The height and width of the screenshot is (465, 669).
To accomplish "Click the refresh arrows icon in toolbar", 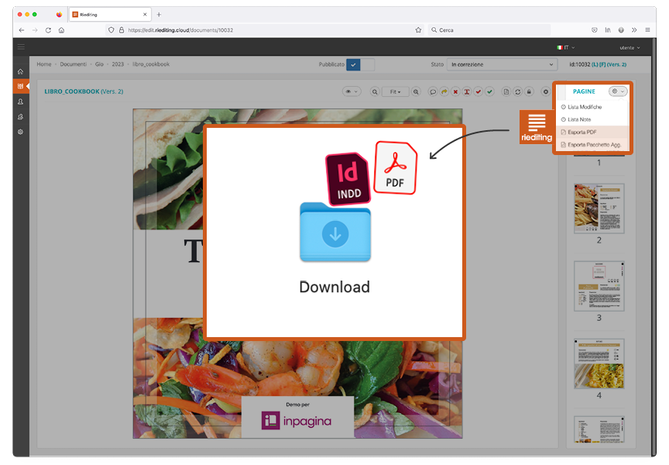I will 517,91.
